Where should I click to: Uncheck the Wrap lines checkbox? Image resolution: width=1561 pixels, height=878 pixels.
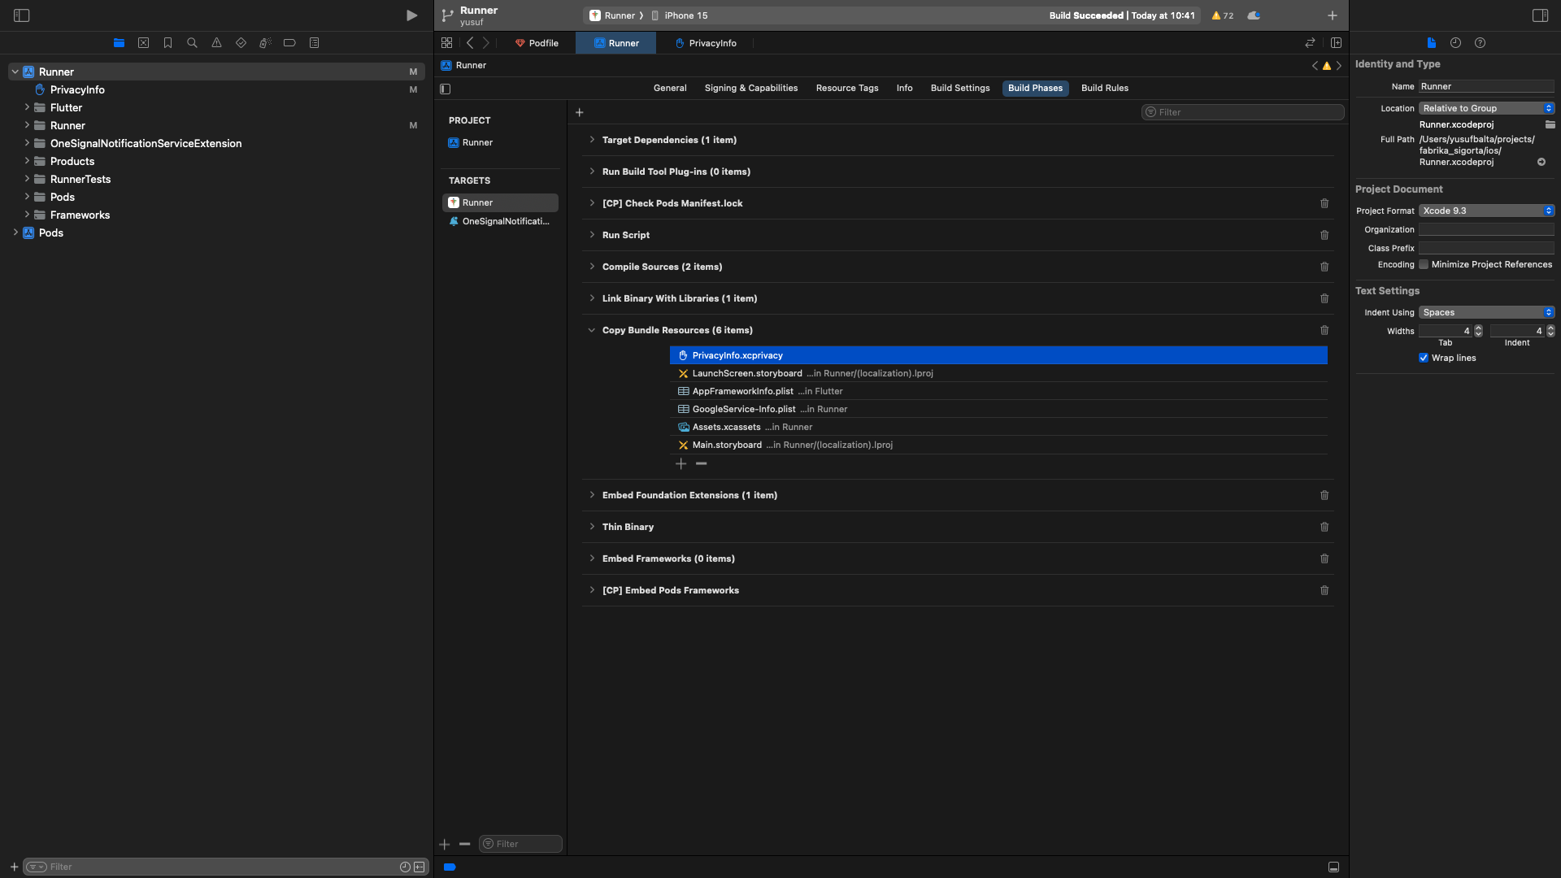[x=1424, y=358]
